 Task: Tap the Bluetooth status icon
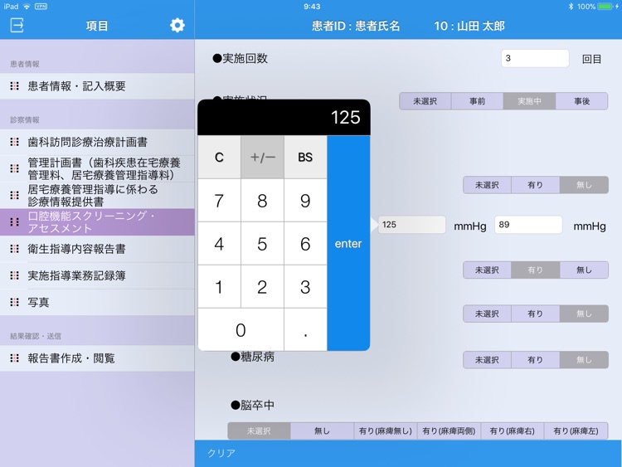click(571, 7)
